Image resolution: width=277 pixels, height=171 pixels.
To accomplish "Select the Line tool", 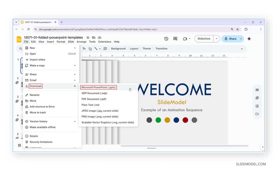I will coord(96,49).
